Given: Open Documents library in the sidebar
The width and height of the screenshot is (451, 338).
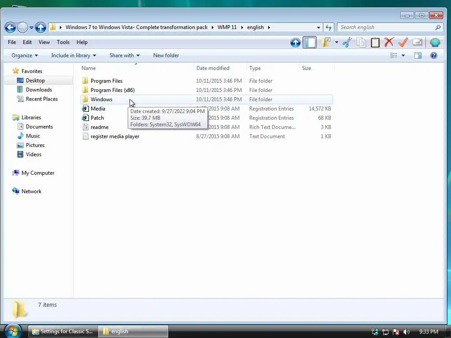Looking at the screenshot, I should click(x=39, y=126).
